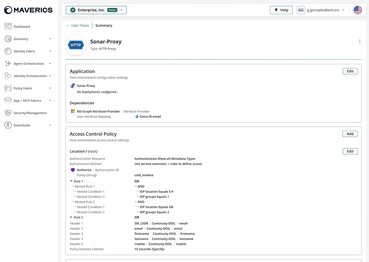The image size is (369, 262).
Task: Click the Help button
Action: coord(281,10)
